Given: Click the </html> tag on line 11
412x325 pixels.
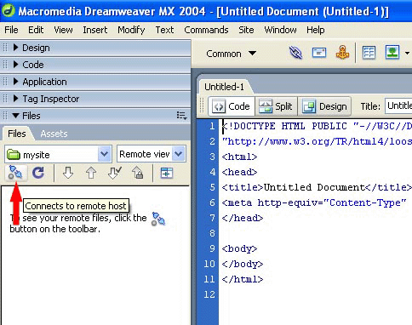Looking at the screenshot, I should click(243, 279).
